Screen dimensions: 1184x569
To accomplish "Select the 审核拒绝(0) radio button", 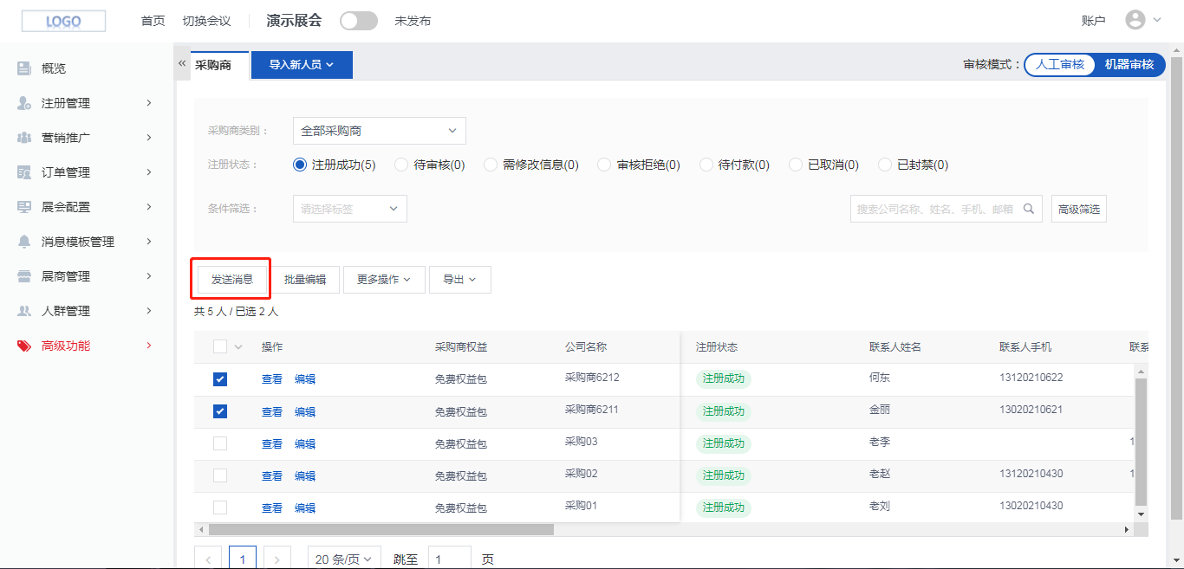I will tap(605, 165).
